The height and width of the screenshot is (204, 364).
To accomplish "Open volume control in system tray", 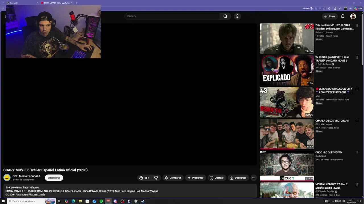I will coord(340,201).
